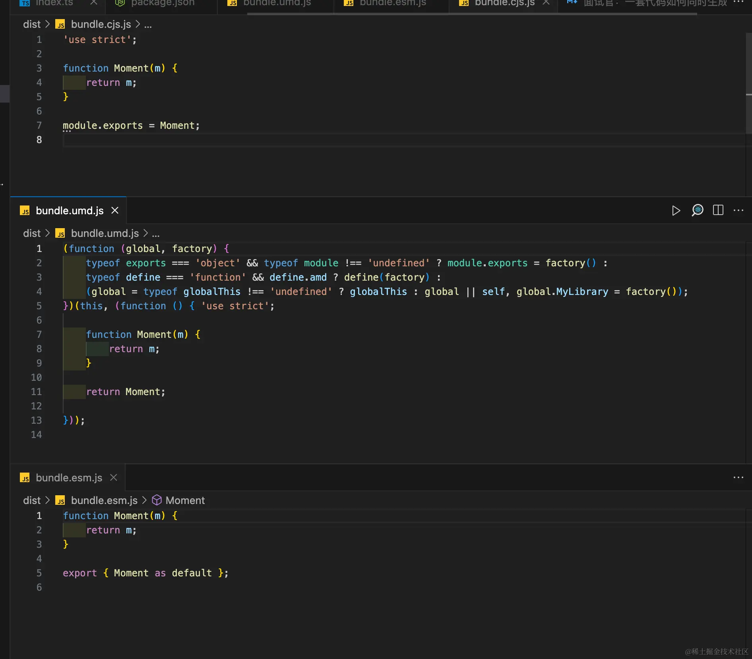The width and height of the screenshot is (752, 659).
Task: Click "(function (global, factory) {" in bundle.umd.js
Action: 146,249
